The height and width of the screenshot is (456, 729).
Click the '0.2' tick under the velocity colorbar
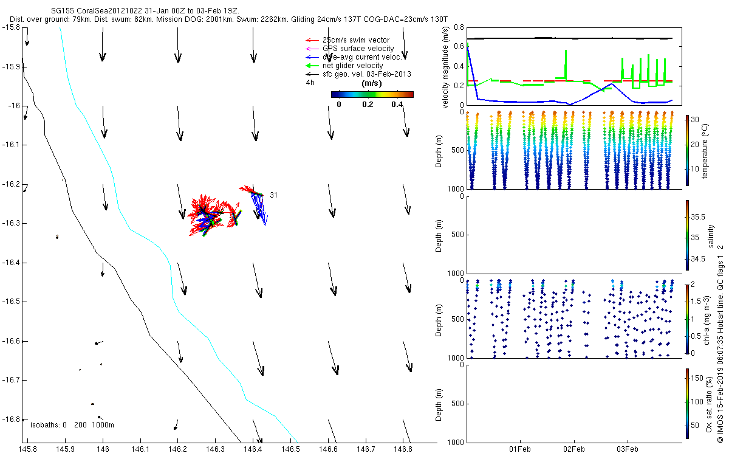click(368, 104)
